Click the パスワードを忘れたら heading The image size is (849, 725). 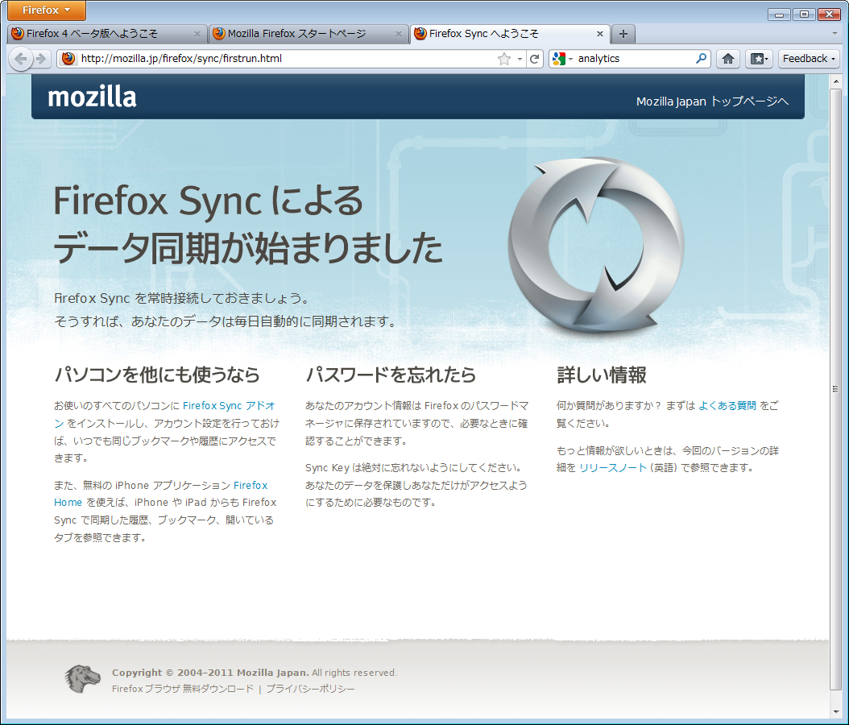pos(391,375)
